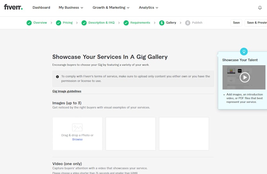Click the lightbulb tip icon
The height and width of the screenshot is (174, 267).
click(x=244, y=51)
